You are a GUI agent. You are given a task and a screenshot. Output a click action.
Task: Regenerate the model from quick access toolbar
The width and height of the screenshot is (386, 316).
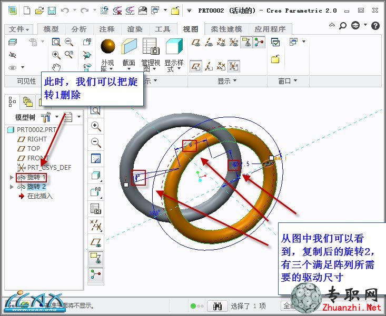click(x=104, y=11)
